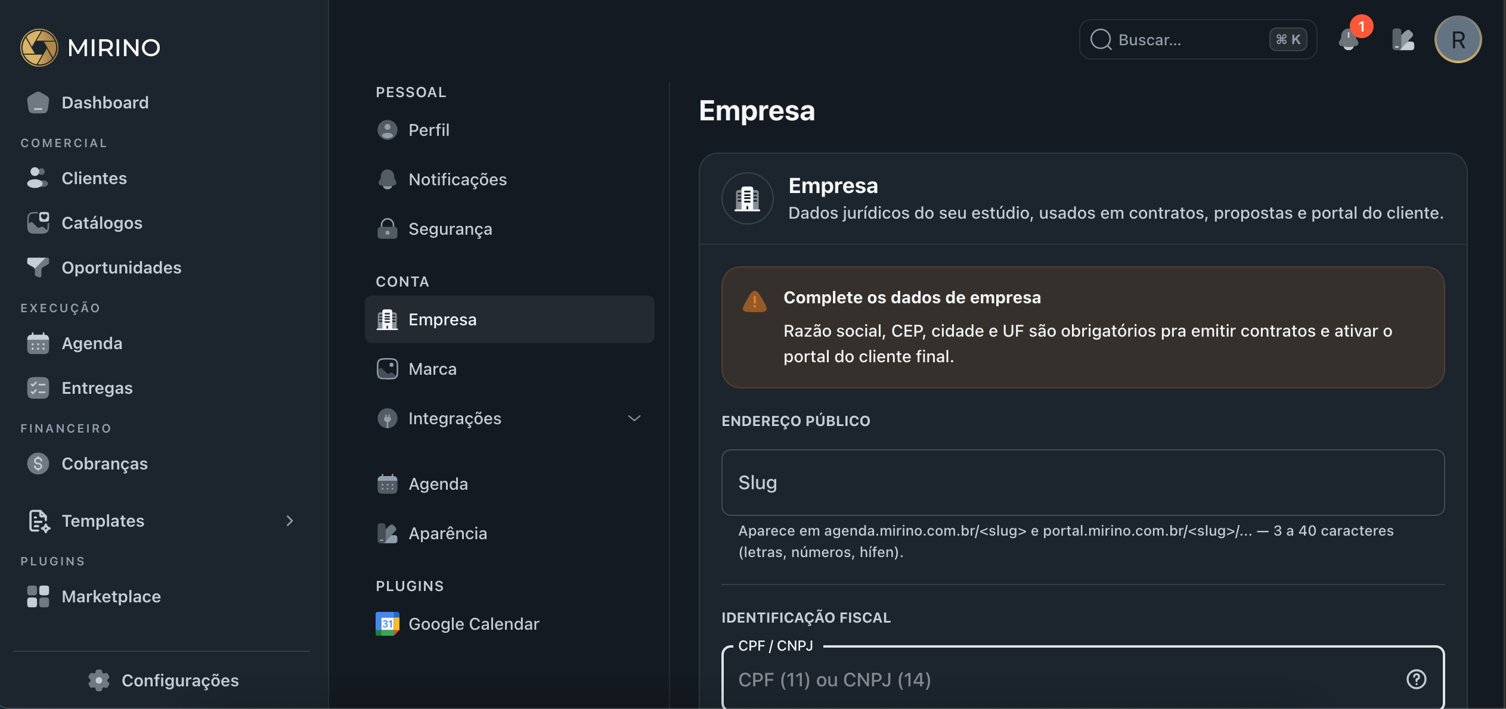
Task: Focus the Buscar search field
Action: pyautogui.click(x=1198, y=40)
